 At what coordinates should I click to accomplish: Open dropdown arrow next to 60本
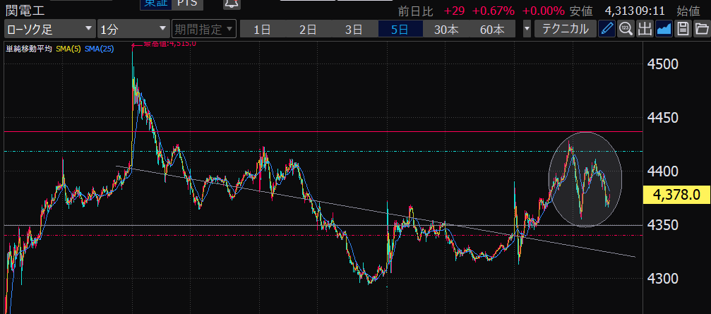click(x=527, y=29)
